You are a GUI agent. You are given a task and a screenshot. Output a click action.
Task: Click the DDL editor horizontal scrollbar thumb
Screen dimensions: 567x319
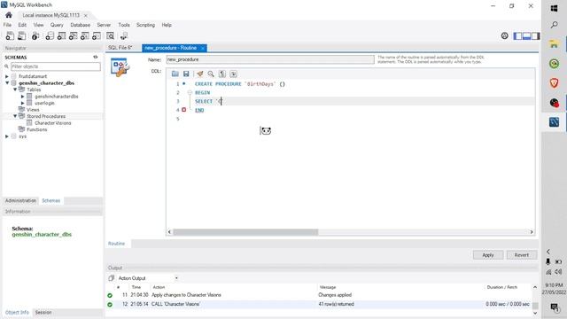click(x=245, y=232)
